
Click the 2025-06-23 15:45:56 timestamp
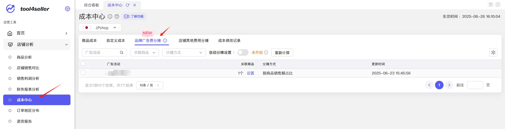pos(391,73)
